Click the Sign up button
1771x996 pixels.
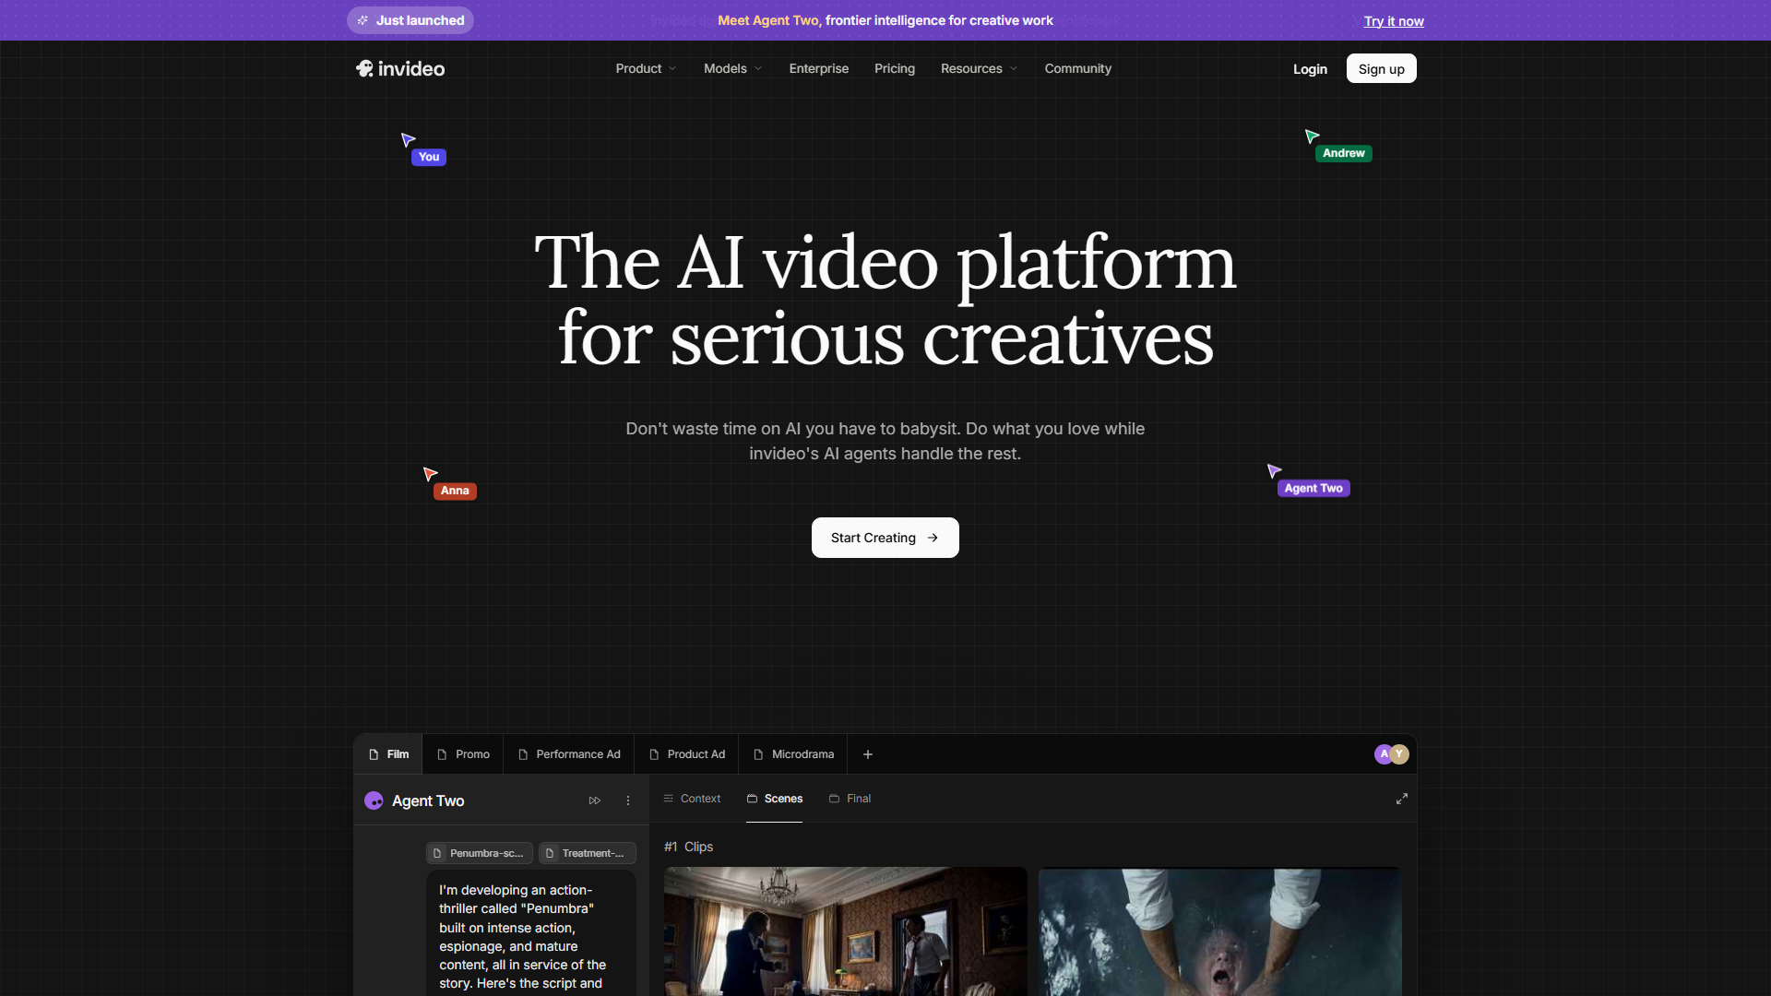pyautogui.click(x=1381, y=69)
